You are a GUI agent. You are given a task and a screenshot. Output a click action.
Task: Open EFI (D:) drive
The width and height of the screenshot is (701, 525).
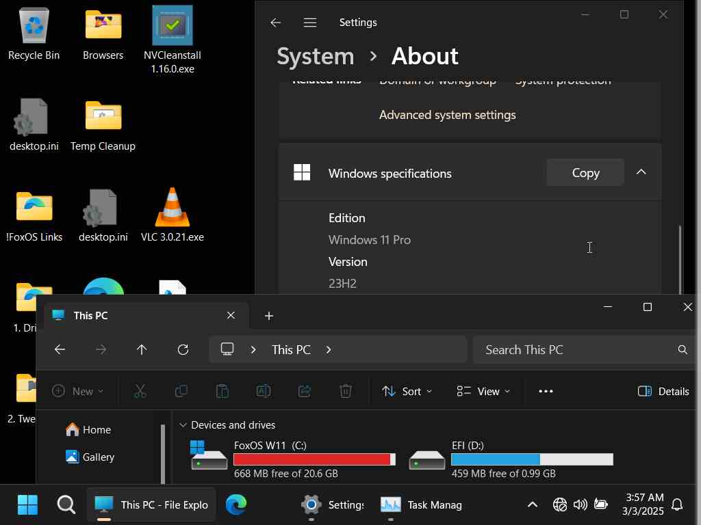point(511,459)
